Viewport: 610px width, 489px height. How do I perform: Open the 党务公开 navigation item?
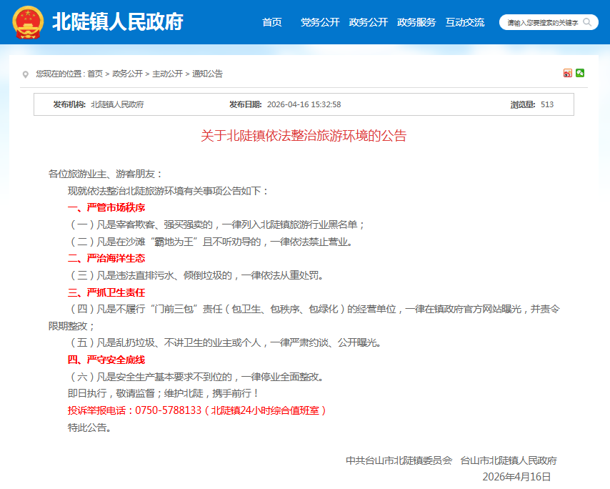coord(319,22)
